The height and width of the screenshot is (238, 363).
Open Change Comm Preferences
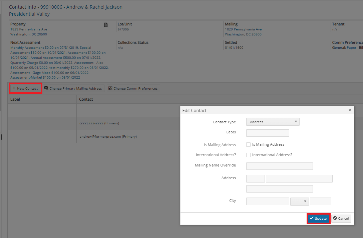tap(133, 88)
